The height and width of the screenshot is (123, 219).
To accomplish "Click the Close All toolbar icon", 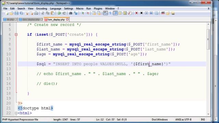I will [31, 13].
